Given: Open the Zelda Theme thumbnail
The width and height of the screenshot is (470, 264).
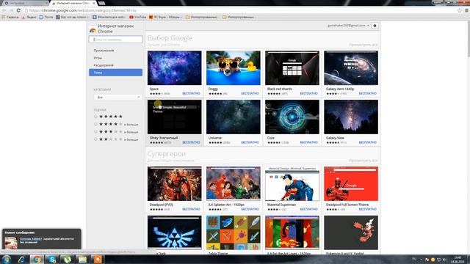Looking at the screenshot, I should tap(234, 232).
